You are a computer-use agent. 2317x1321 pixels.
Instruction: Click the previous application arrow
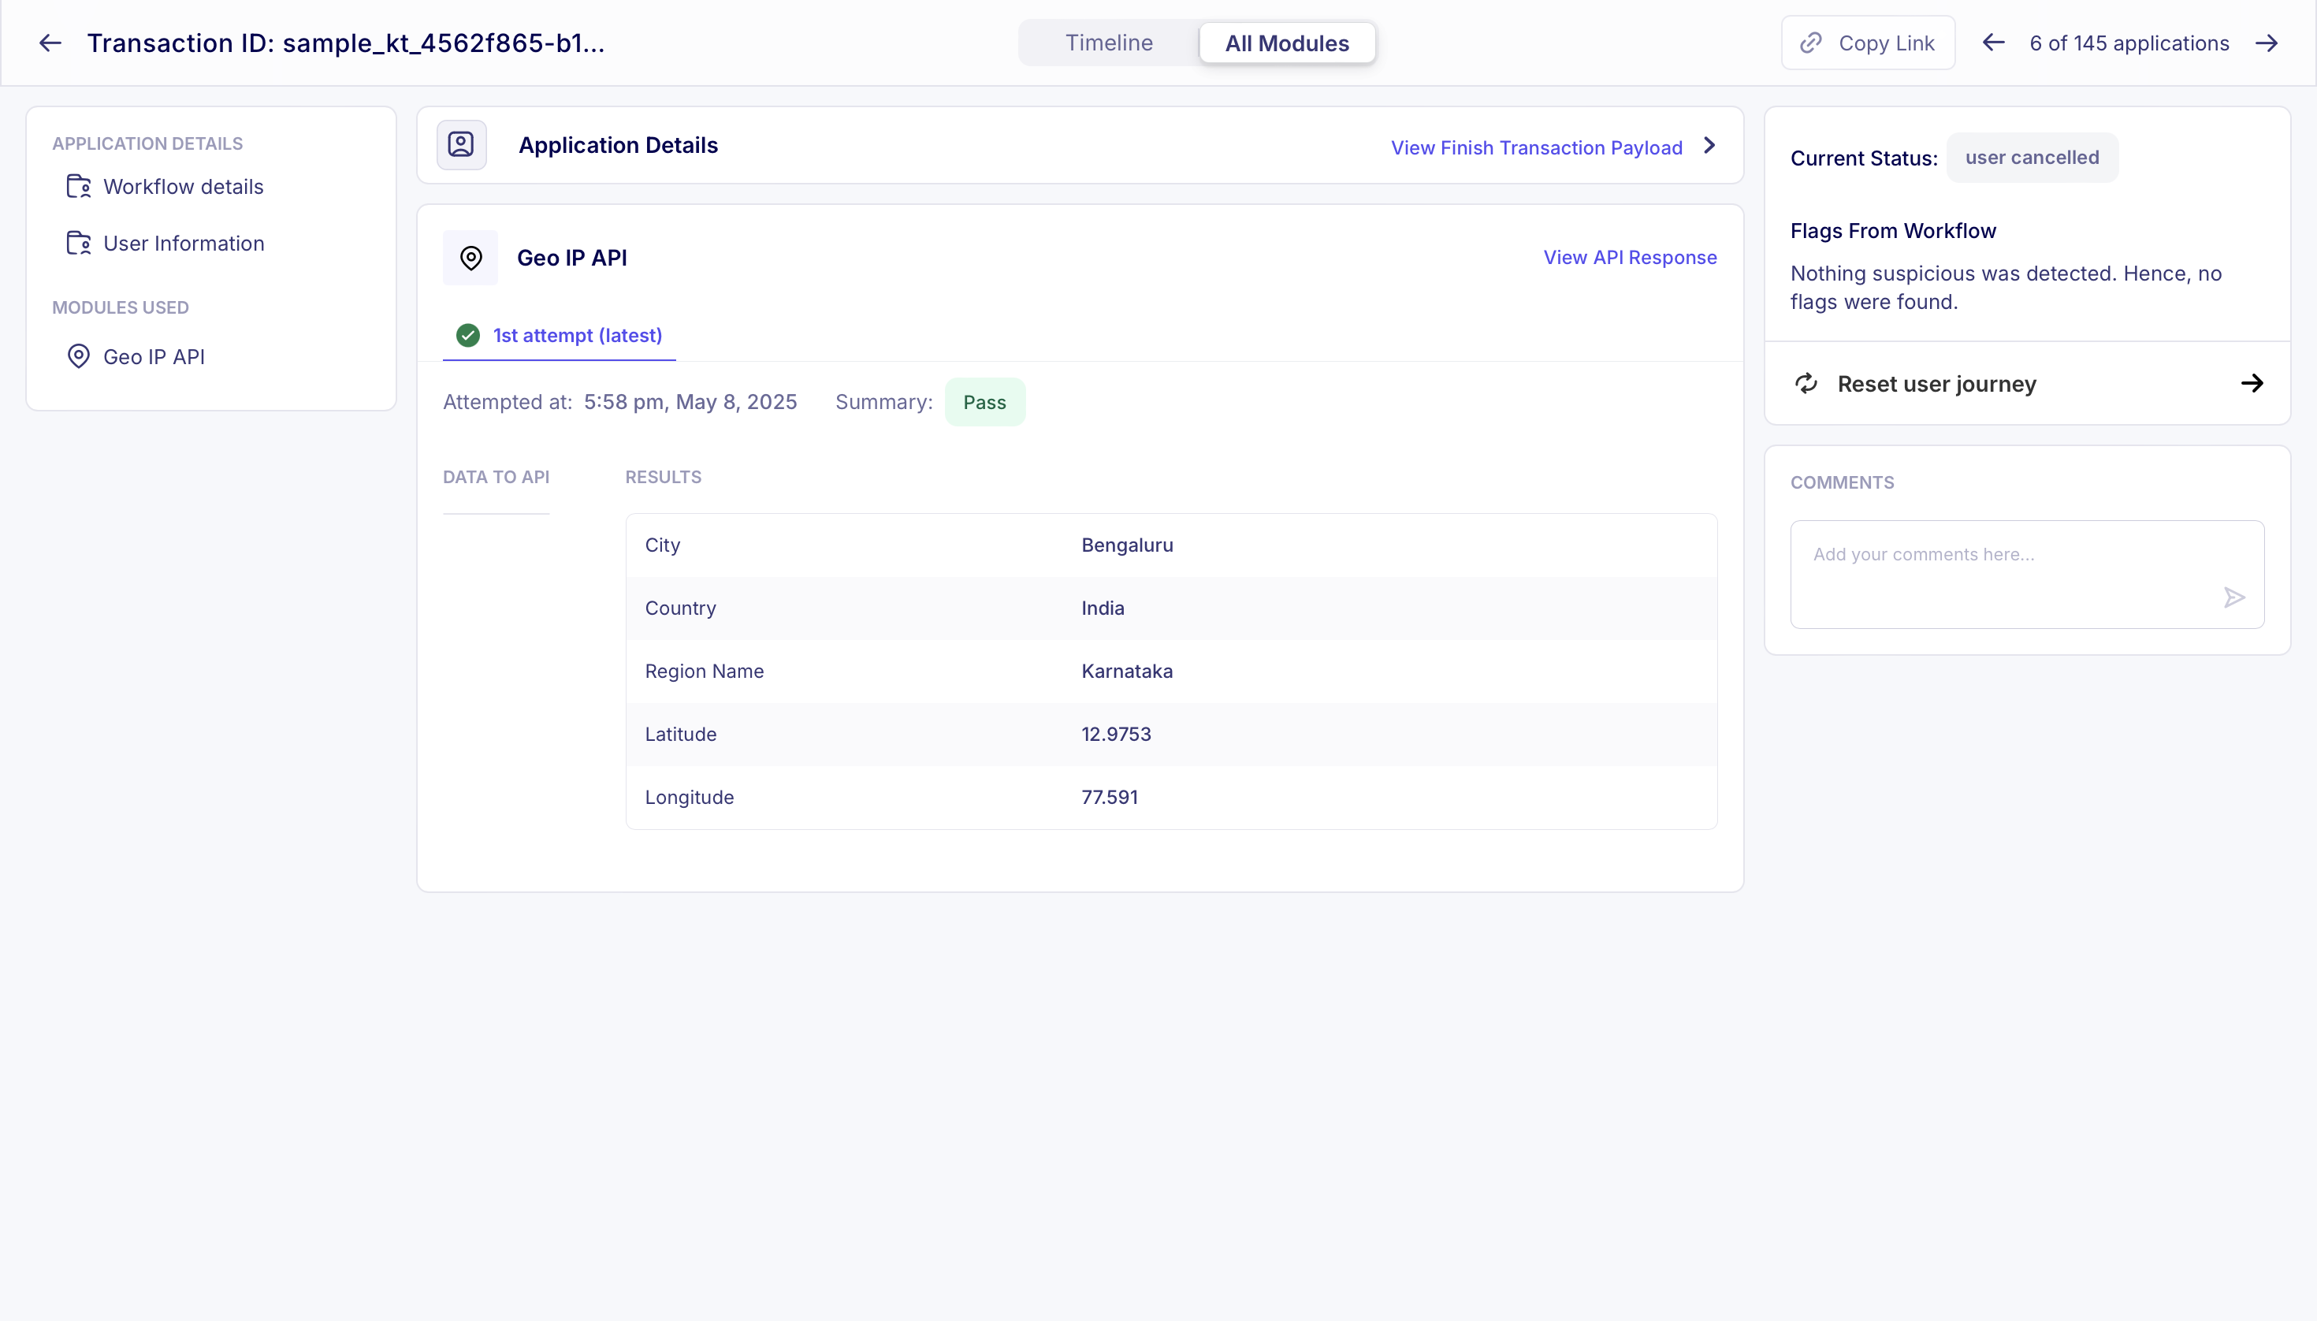click(1992, 42)
